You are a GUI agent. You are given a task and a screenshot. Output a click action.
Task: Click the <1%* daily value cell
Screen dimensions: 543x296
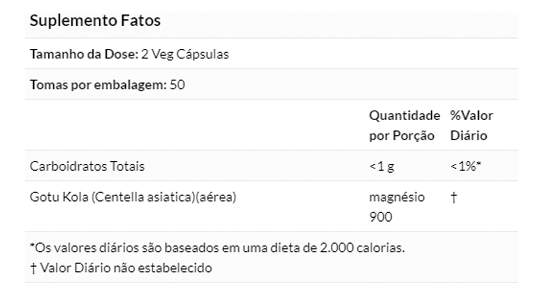[466, 166]
